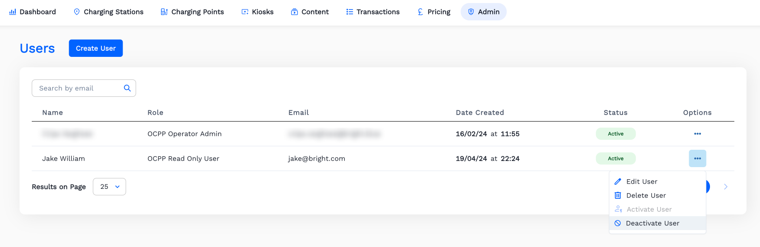The image size is (760, 247).
Task: Switch to the Charging Points tab
Action: [192, 12]
